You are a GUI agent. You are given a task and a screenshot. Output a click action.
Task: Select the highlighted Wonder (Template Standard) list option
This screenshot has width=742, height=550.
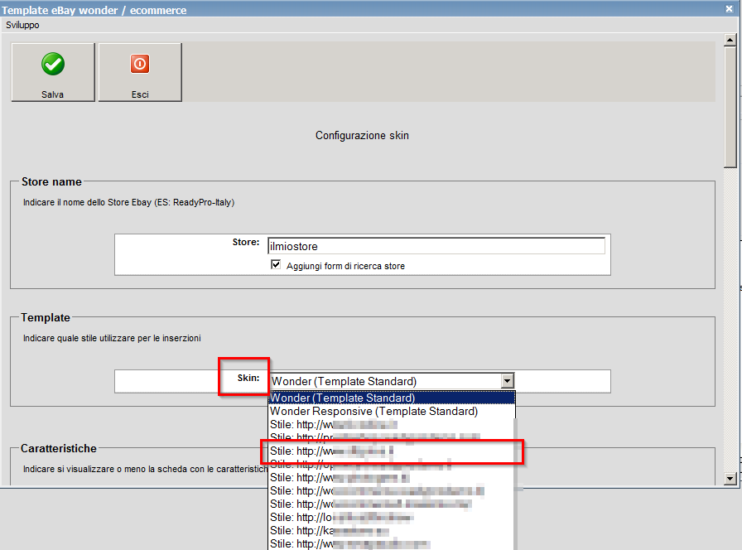click(392, 398)
